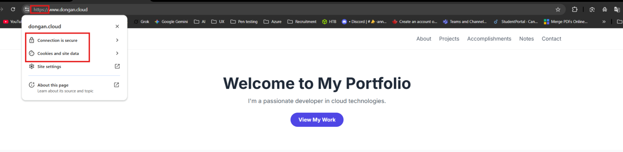Viewport: 623px width, 152px height.
Task: Open the Extensions puzzle icon
Action: click(575, 10)
